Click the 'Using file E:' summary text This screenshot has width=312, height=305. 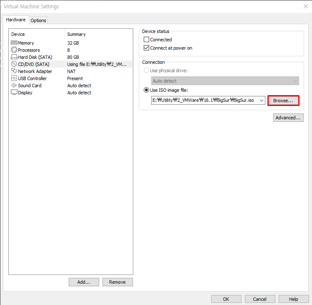pyautogui.click(x=97, y=64)
